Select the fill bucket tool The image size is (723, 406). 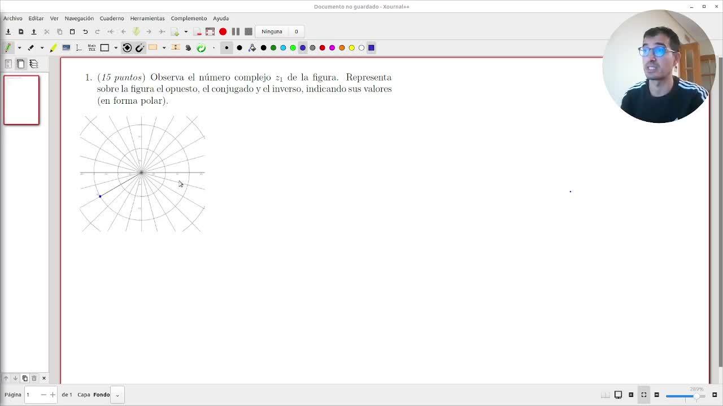pos(252,48)
